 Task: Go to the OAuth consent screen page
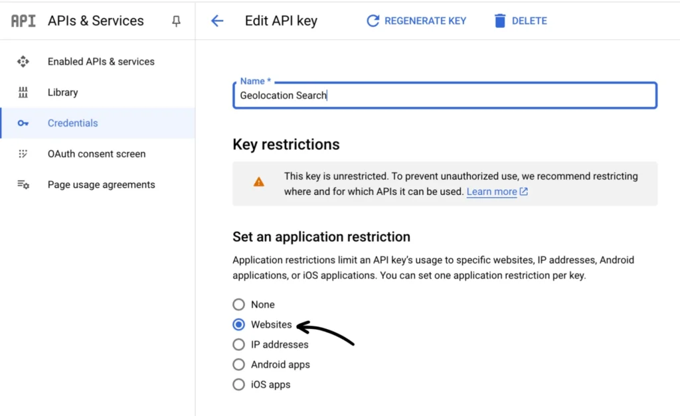(x=96, y=154)
